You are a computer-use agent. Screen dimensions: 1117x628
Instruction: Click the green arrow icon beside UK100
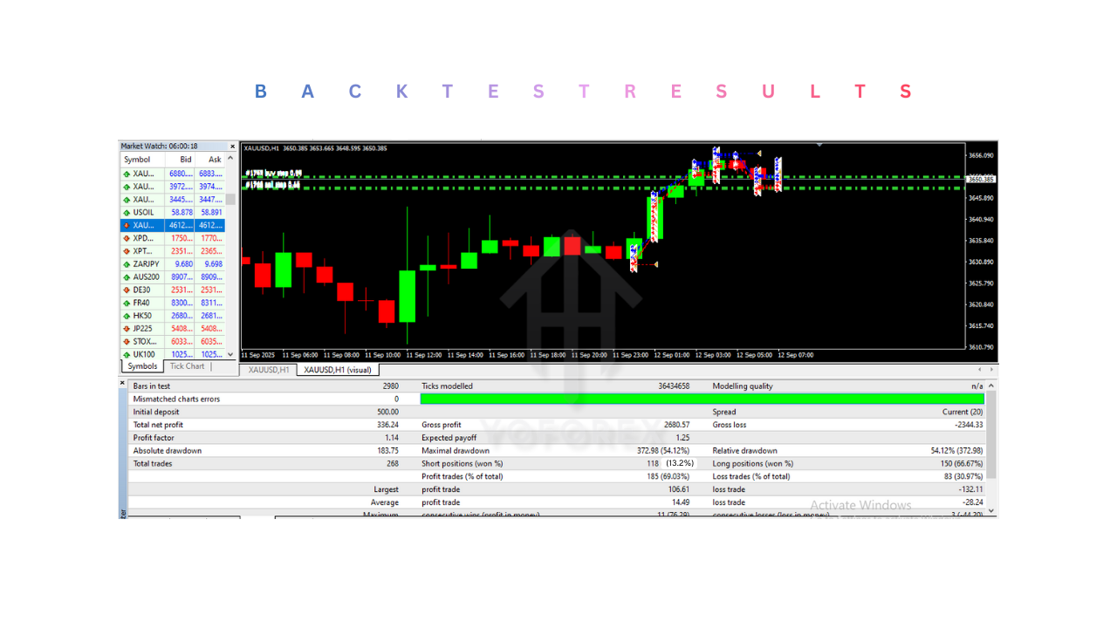coord(127,354)
